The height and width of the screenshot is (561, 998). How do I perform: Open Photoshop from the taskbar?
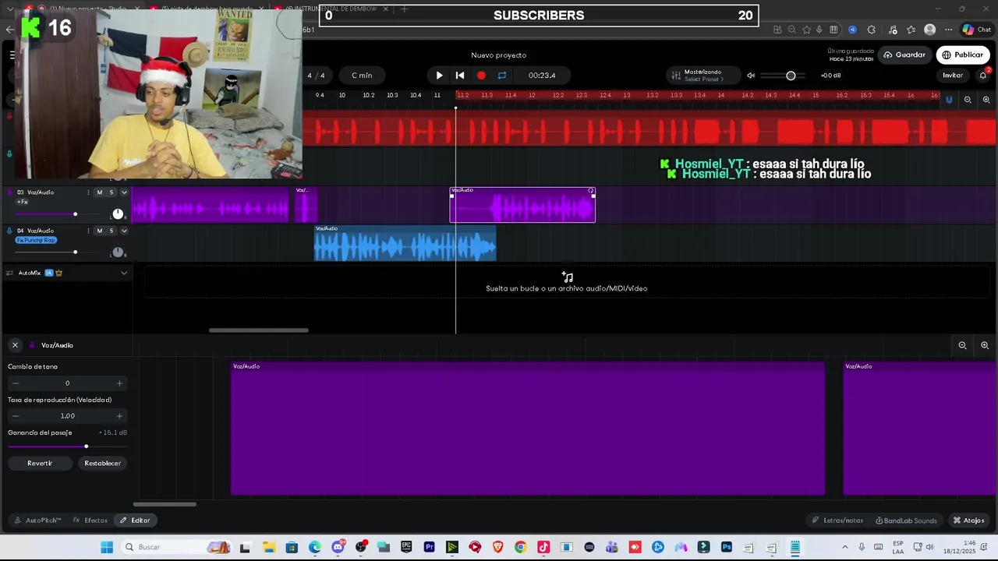click(x=727, y=547)
